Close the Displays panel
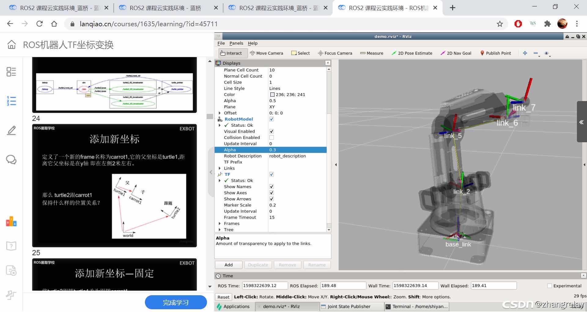 tap(328, 63)
